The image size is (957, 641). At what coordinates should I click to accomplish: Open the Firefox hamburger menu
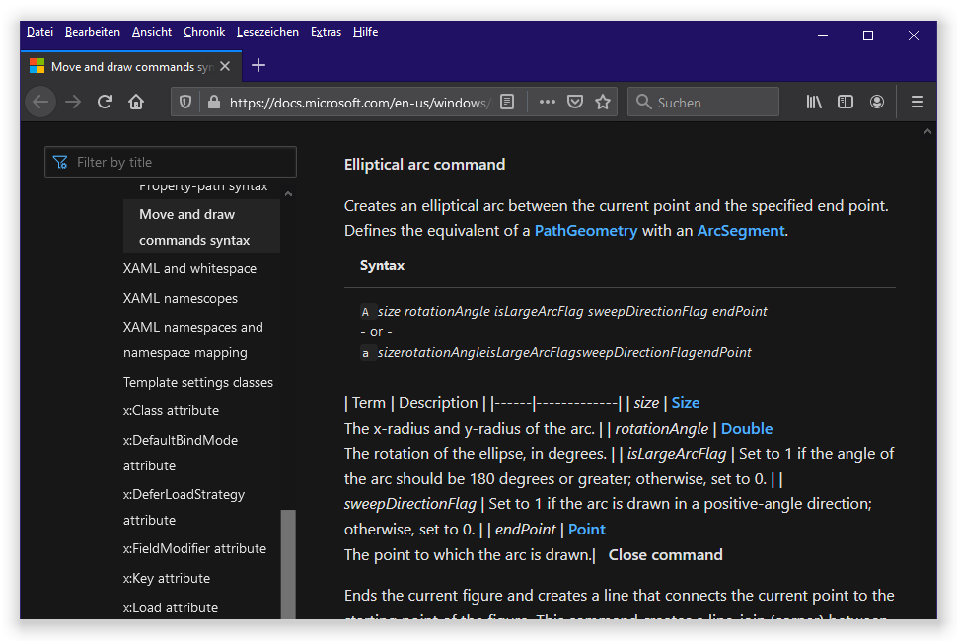pyautogui.click(x=917, y=102)
